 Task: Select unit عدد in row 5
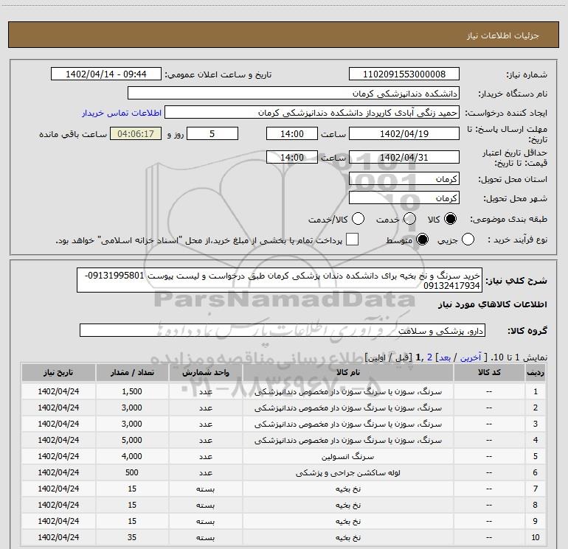click(x=205, y=456)
